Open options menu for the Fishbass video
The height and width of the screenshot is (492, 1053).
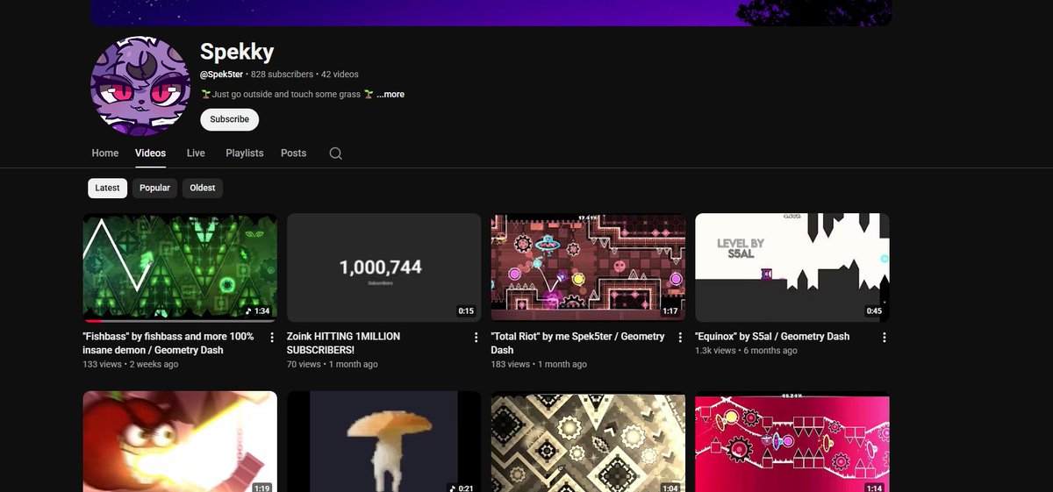tap(271, 338)
